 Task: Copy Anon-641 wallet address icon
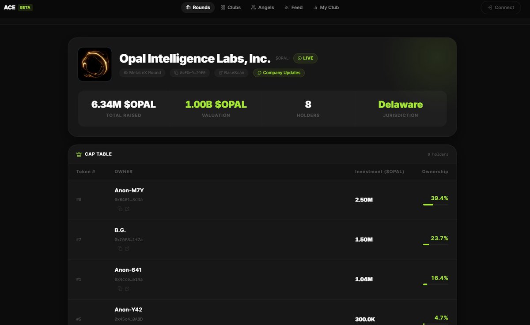[x=120, y=289]
